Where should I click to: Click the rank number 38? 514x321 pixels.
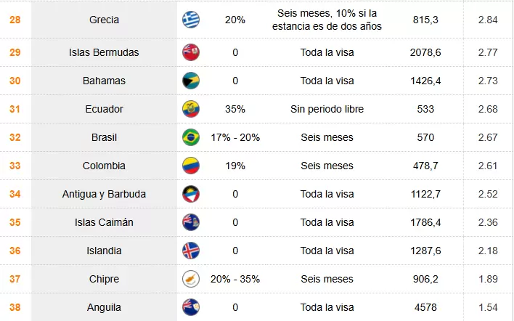(x=15, y=307)
